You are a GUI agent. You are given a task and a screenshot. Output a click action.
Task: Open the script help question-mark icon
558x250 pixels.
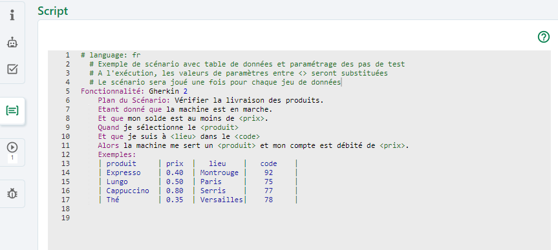tap(543, 37)
